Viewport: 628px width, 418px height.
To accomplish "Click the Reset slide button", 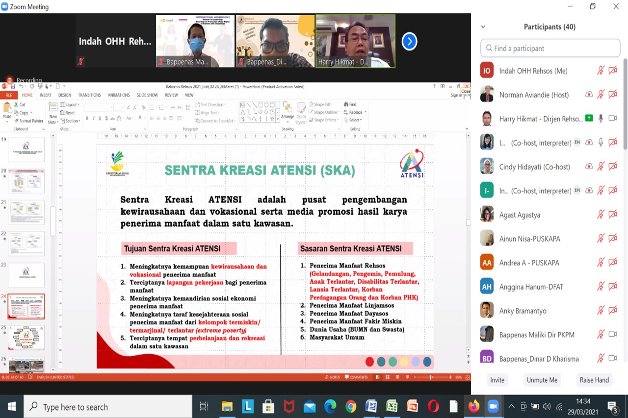I will [x=68, y=113].
